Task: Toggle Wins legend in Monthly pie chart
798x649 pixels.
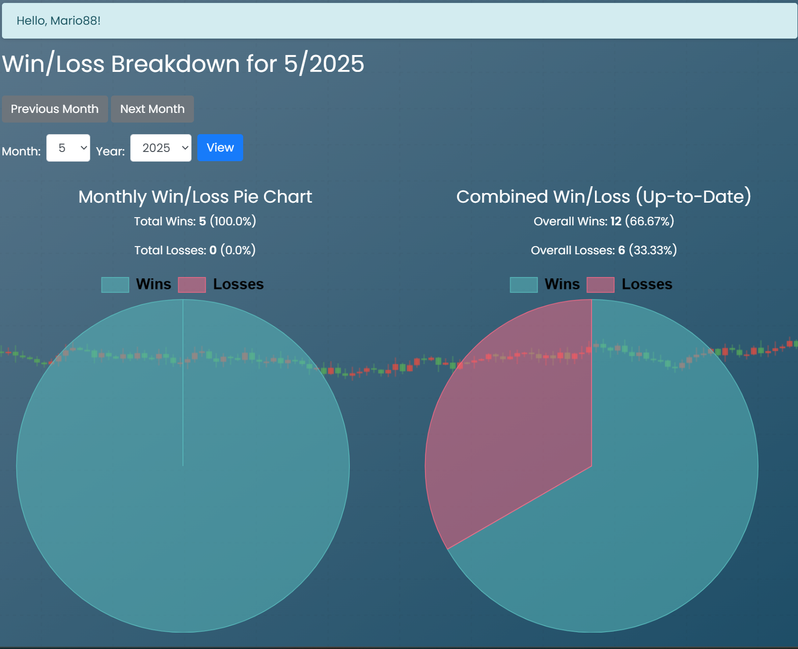Action: 136,285
